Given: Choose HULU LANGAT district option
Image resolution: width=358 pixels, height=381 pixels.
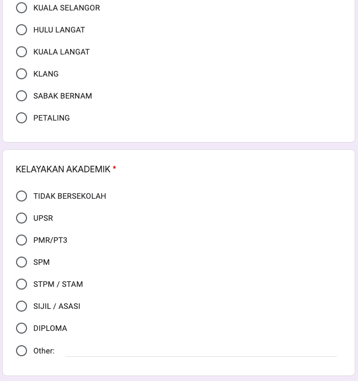Looking at the screenshot, I should (x=22, y=30).
